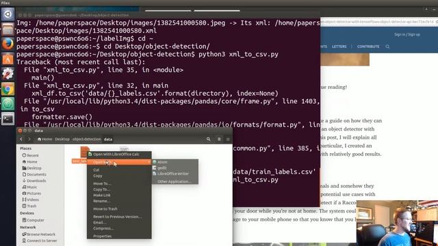Image resolution: width=438 pixels, height=246 pixels.
Task: Click Desktop in Files path bar
Action: 62,139
